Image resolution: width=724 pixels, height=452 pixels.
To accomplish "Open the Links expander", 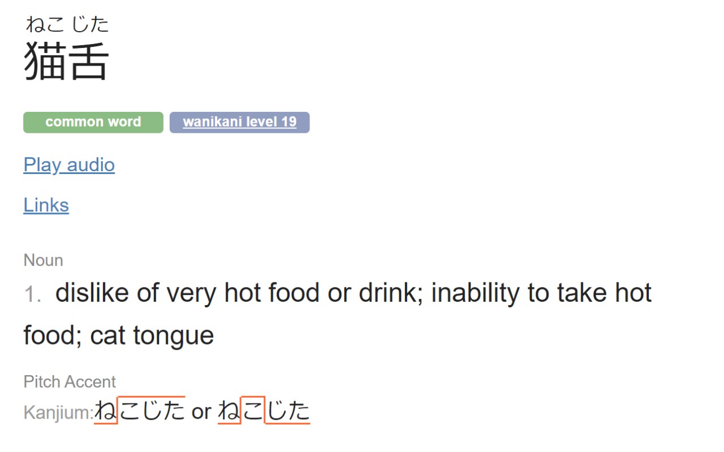I will [46, 205].
